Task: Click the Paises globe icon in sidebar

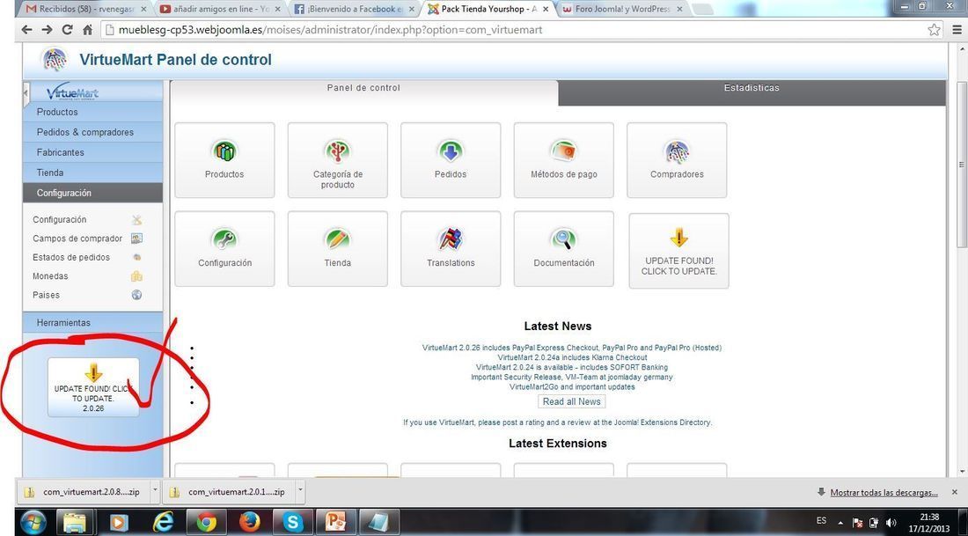Action: point(136,295)
